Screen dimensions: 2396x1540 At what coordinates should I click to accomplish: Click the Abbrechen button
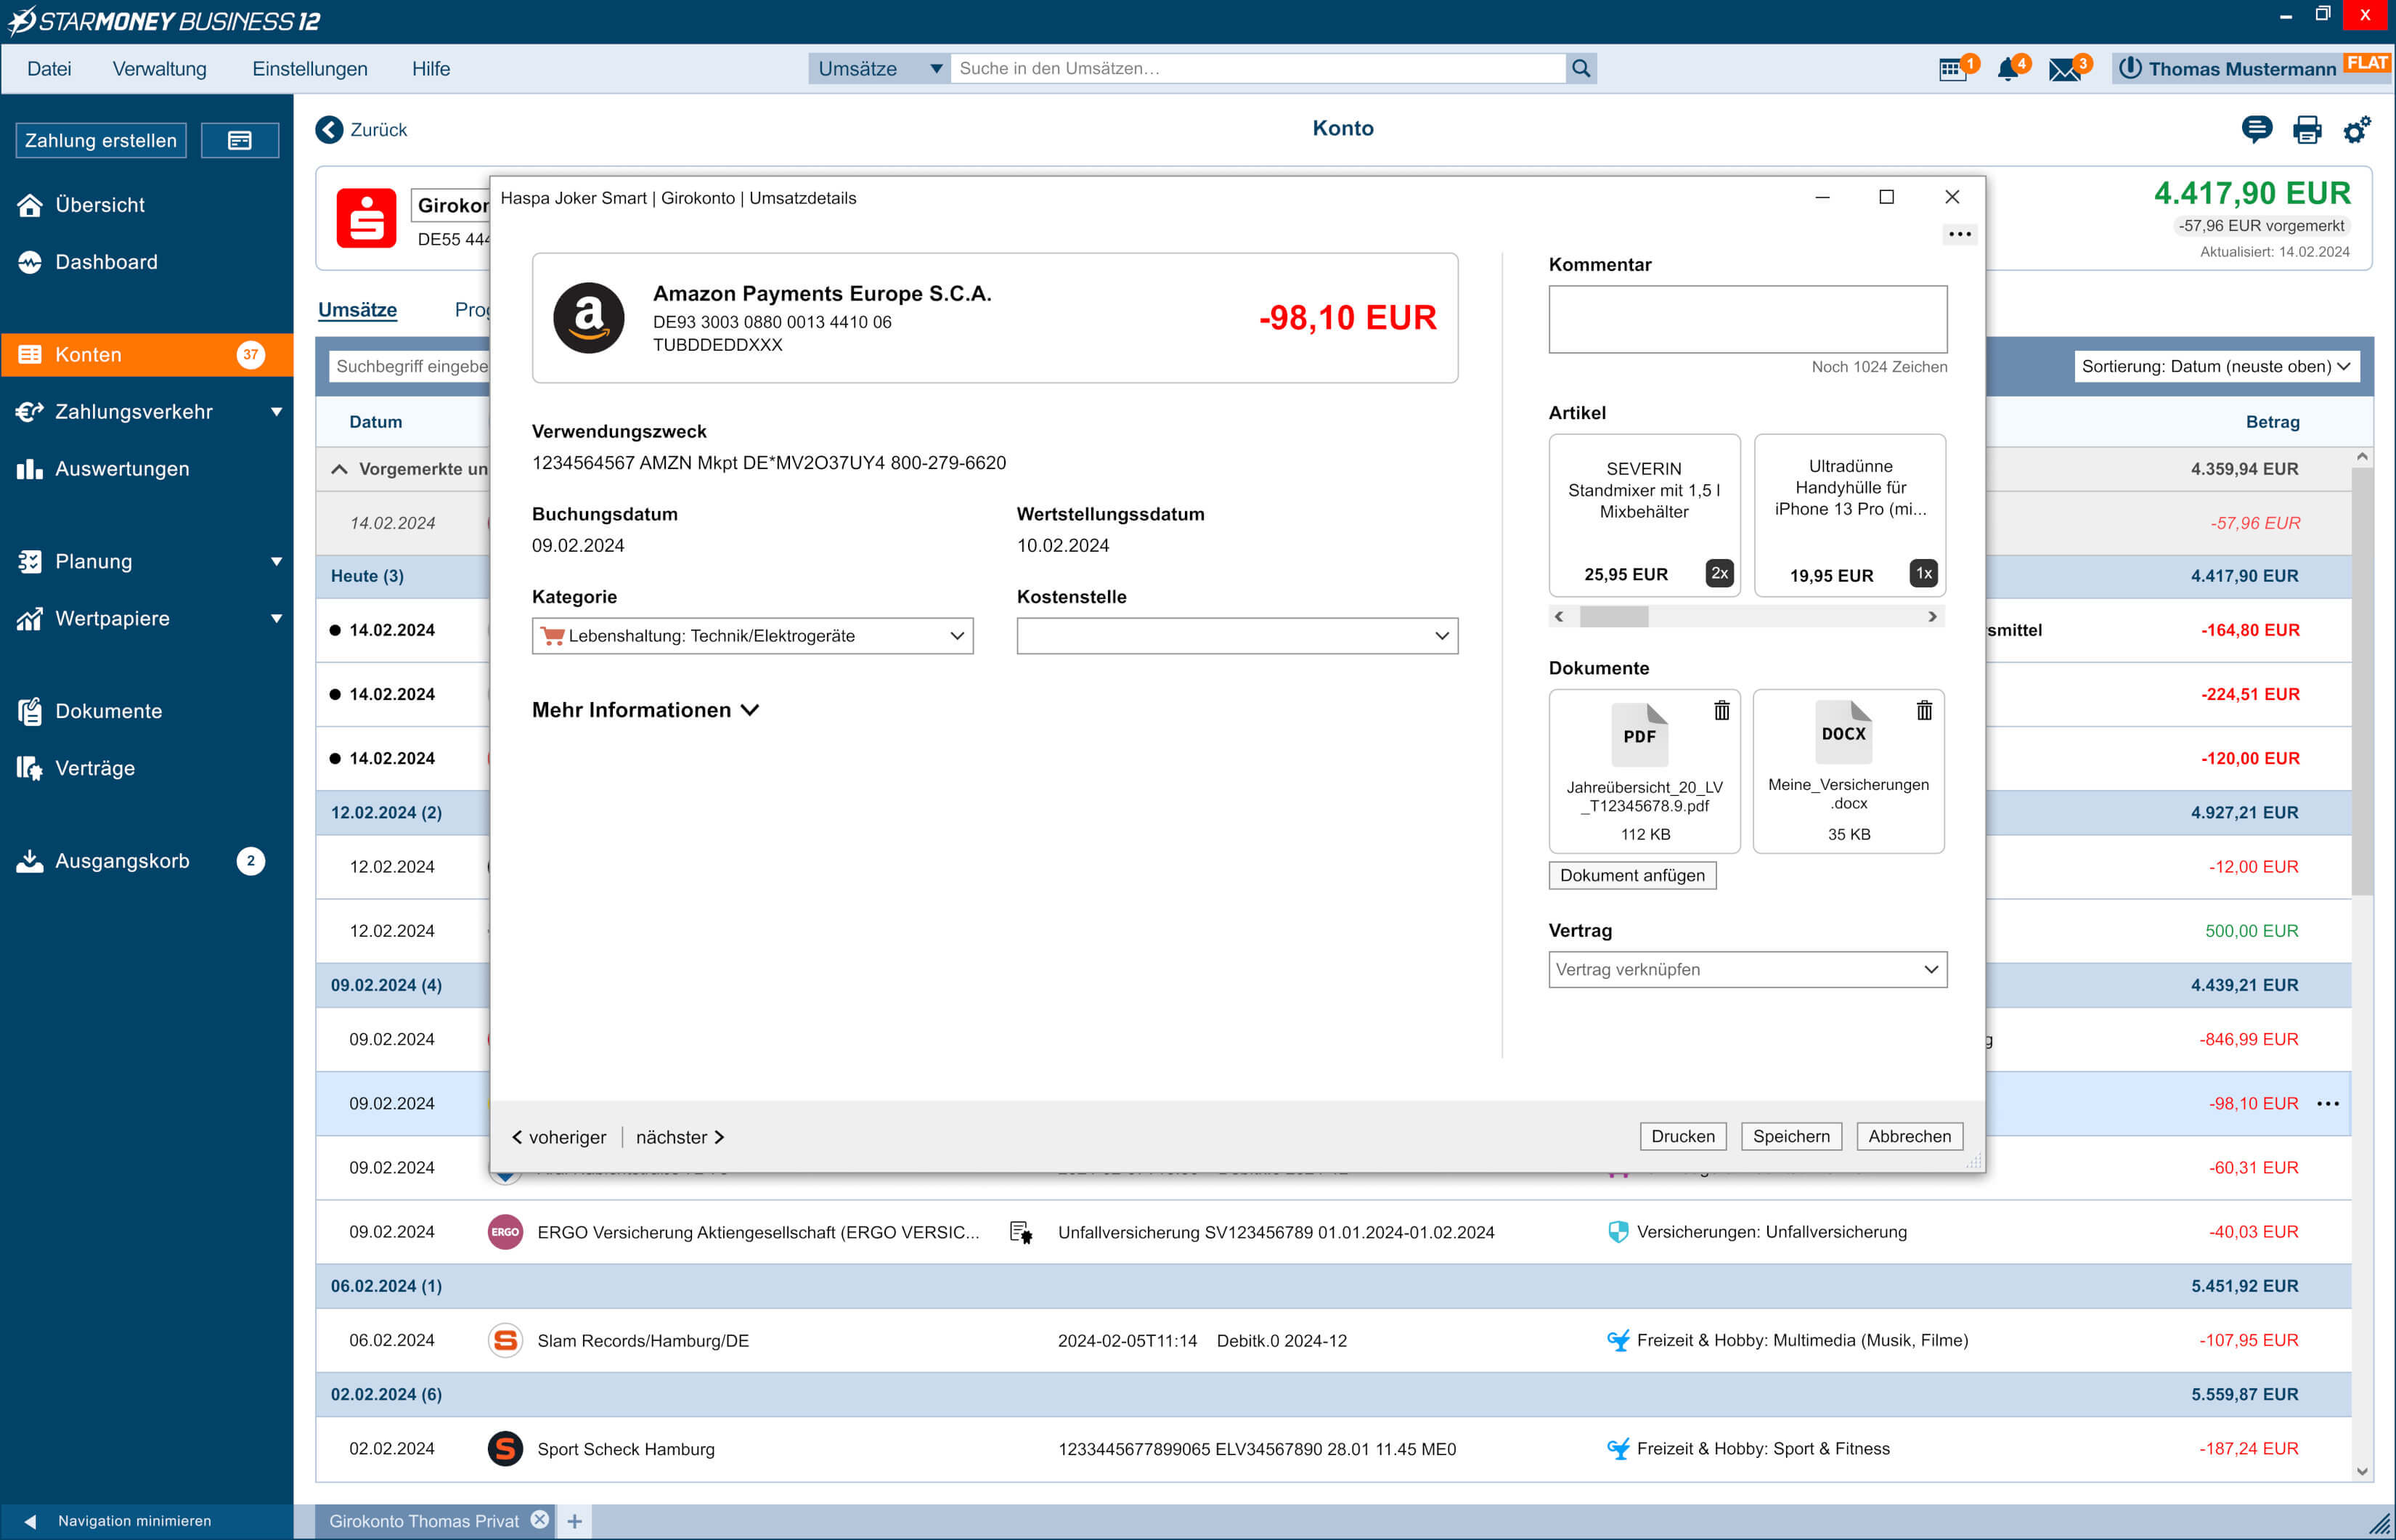coord(1910,1136)
